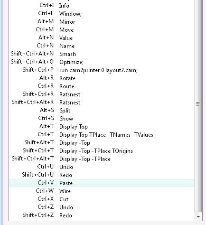
Task: Select the Ctrl+M Move row
Action: pos(102,30)
